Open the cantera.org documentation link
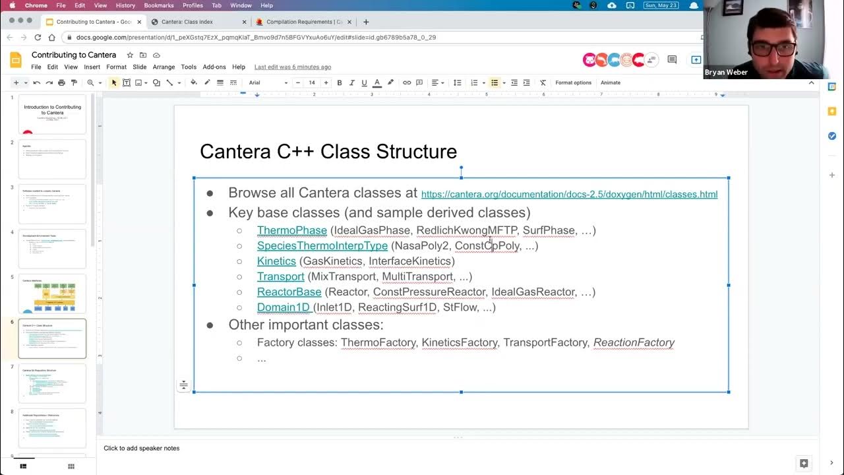Viewport: 844px width, 475px height. tap(569, 194)
